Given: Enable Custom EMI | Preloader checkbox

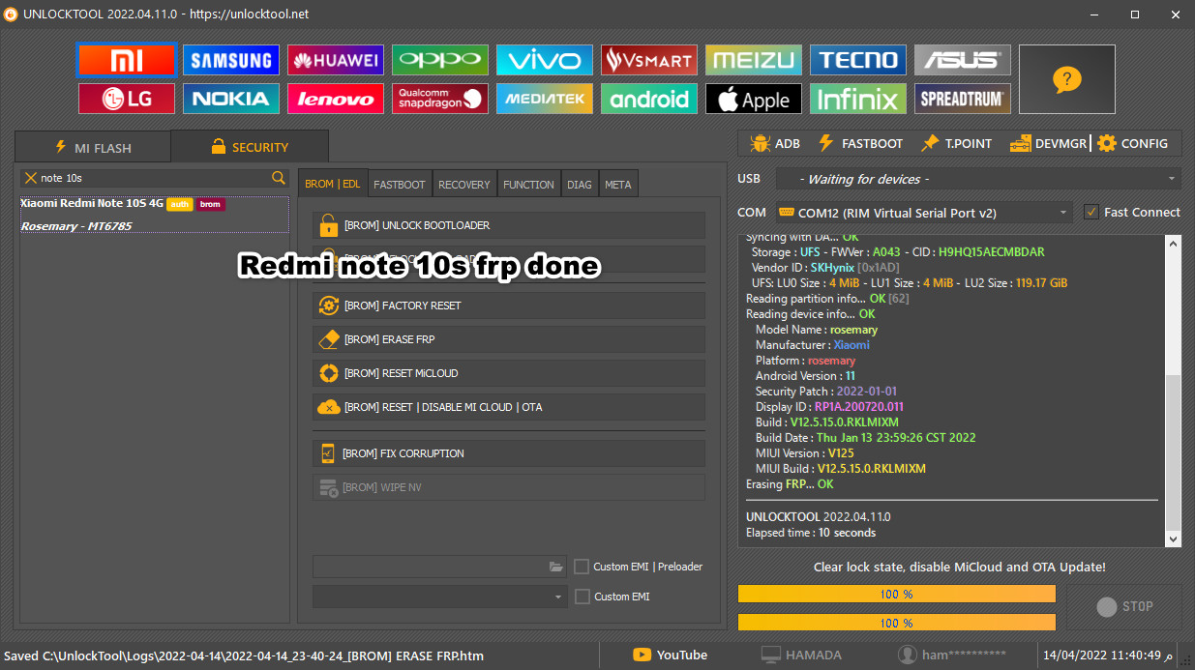Looking at the screenshot, I should tap(582, 567).
